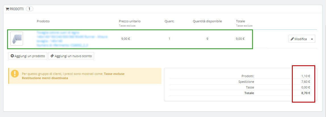Click the Prodotto column header
The width and height of the screenshot is (326, 117).
43,21
